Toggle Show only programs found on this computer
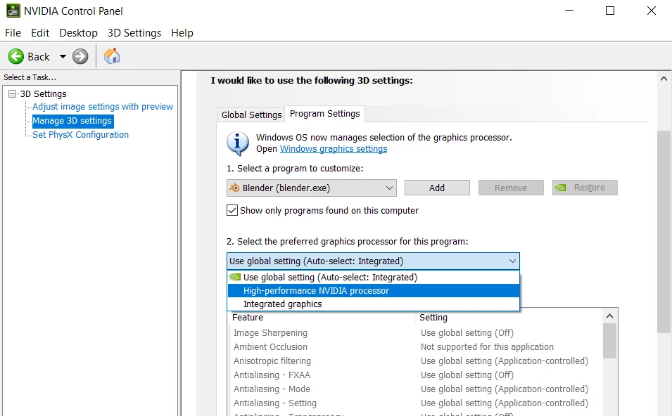The height and width of the screenshot is (416, 672). click(x=232, y=210)
